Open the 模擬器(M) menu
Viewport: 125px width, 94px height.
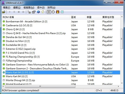pyautogui.click(x=29, y=8)
